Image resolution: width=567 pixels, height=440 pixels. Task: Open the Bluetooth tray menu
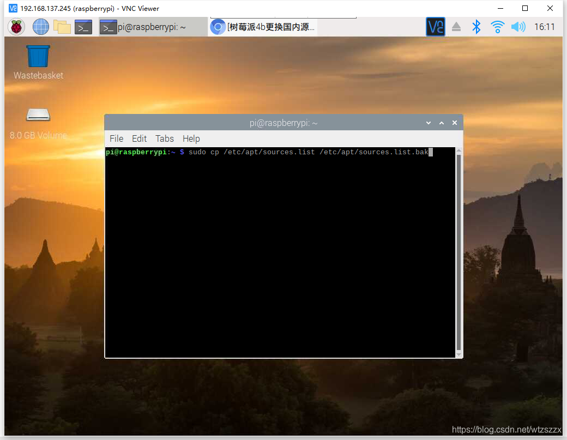[476, 27]
